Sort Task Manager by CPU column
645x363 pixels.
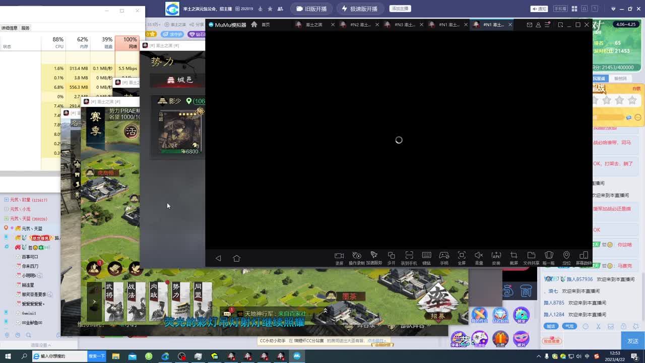(54, 43)
